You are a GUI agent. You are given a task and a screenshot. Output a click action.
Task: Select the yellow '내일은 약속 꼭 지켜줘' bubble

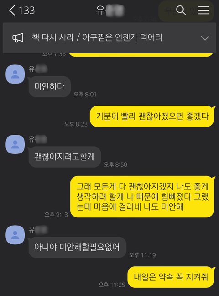[x=171, y=277]
